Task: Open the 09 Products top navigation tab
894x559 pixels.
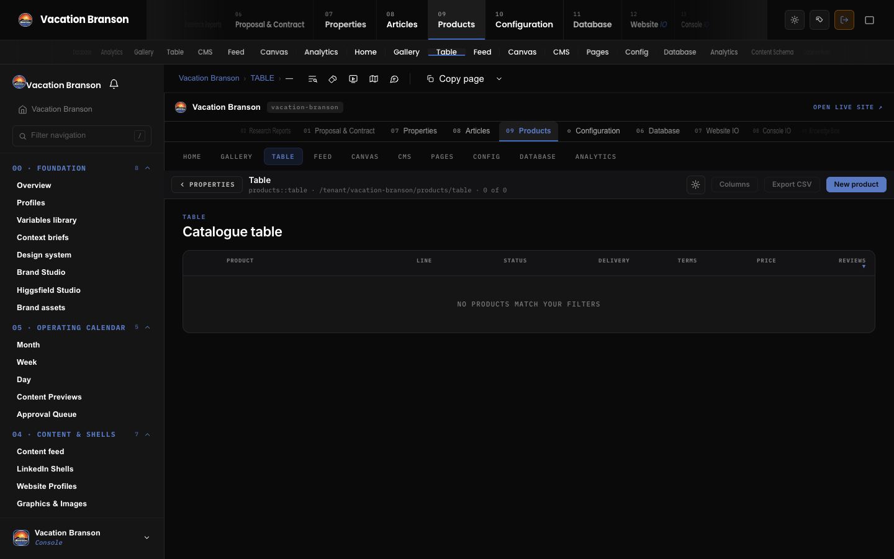Action: point(456,20)
